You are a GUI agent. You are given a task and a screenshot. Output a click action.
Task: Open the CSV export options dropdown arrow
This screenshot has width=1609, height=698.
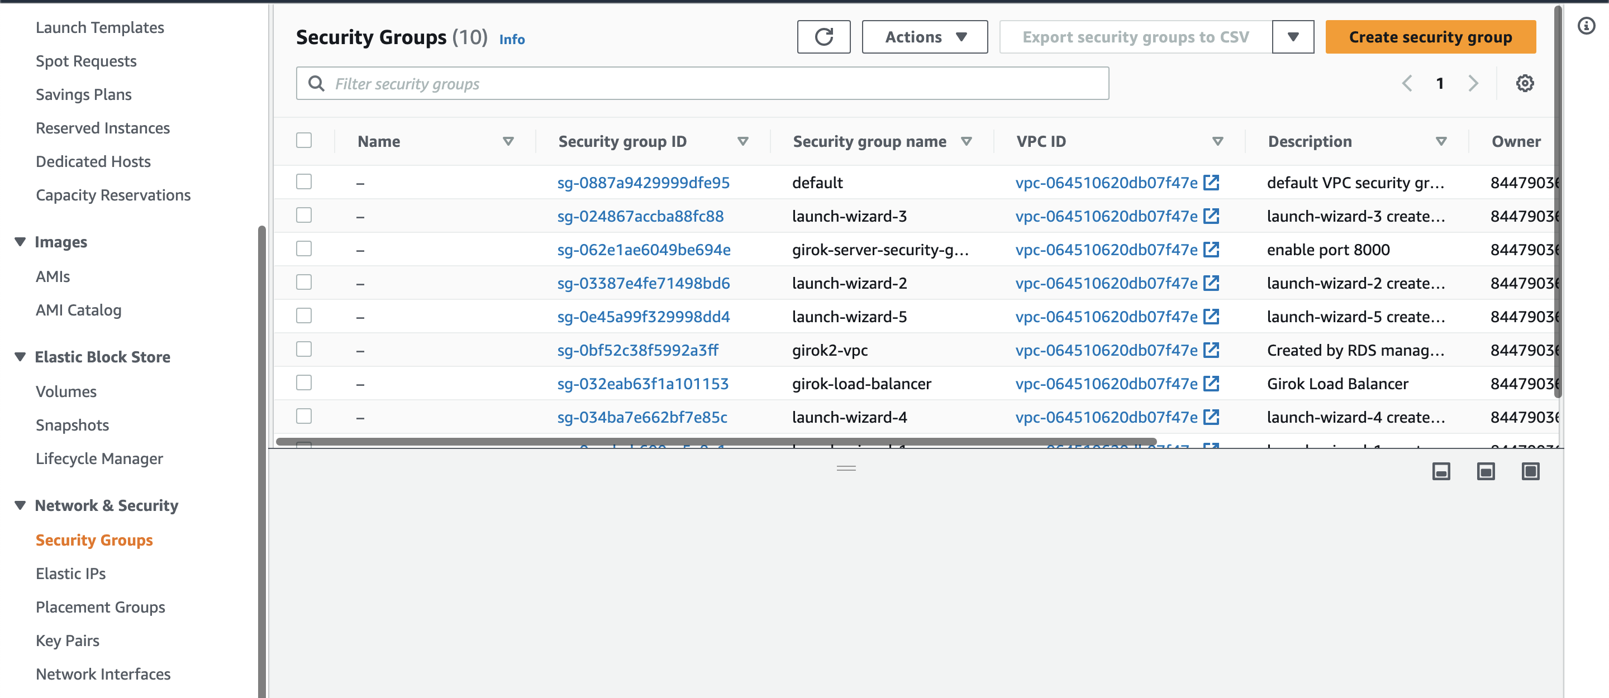[x=1292, y=37]
